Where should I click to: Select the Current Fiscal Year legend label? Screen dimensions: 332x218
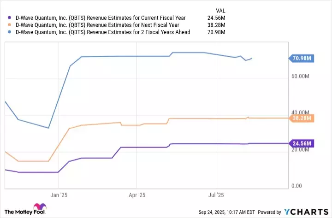tap(100, 18)
